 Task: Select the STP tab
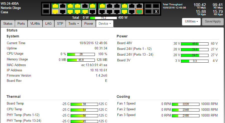pos(60,23)
